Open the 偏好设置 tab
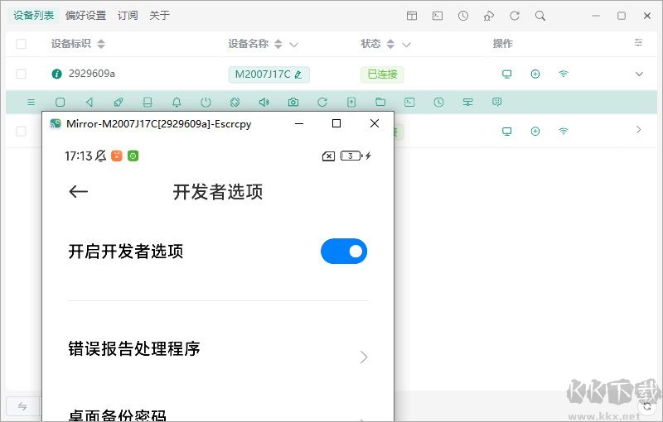This screenshot has width=663, height=422. [x=86, y=16]
